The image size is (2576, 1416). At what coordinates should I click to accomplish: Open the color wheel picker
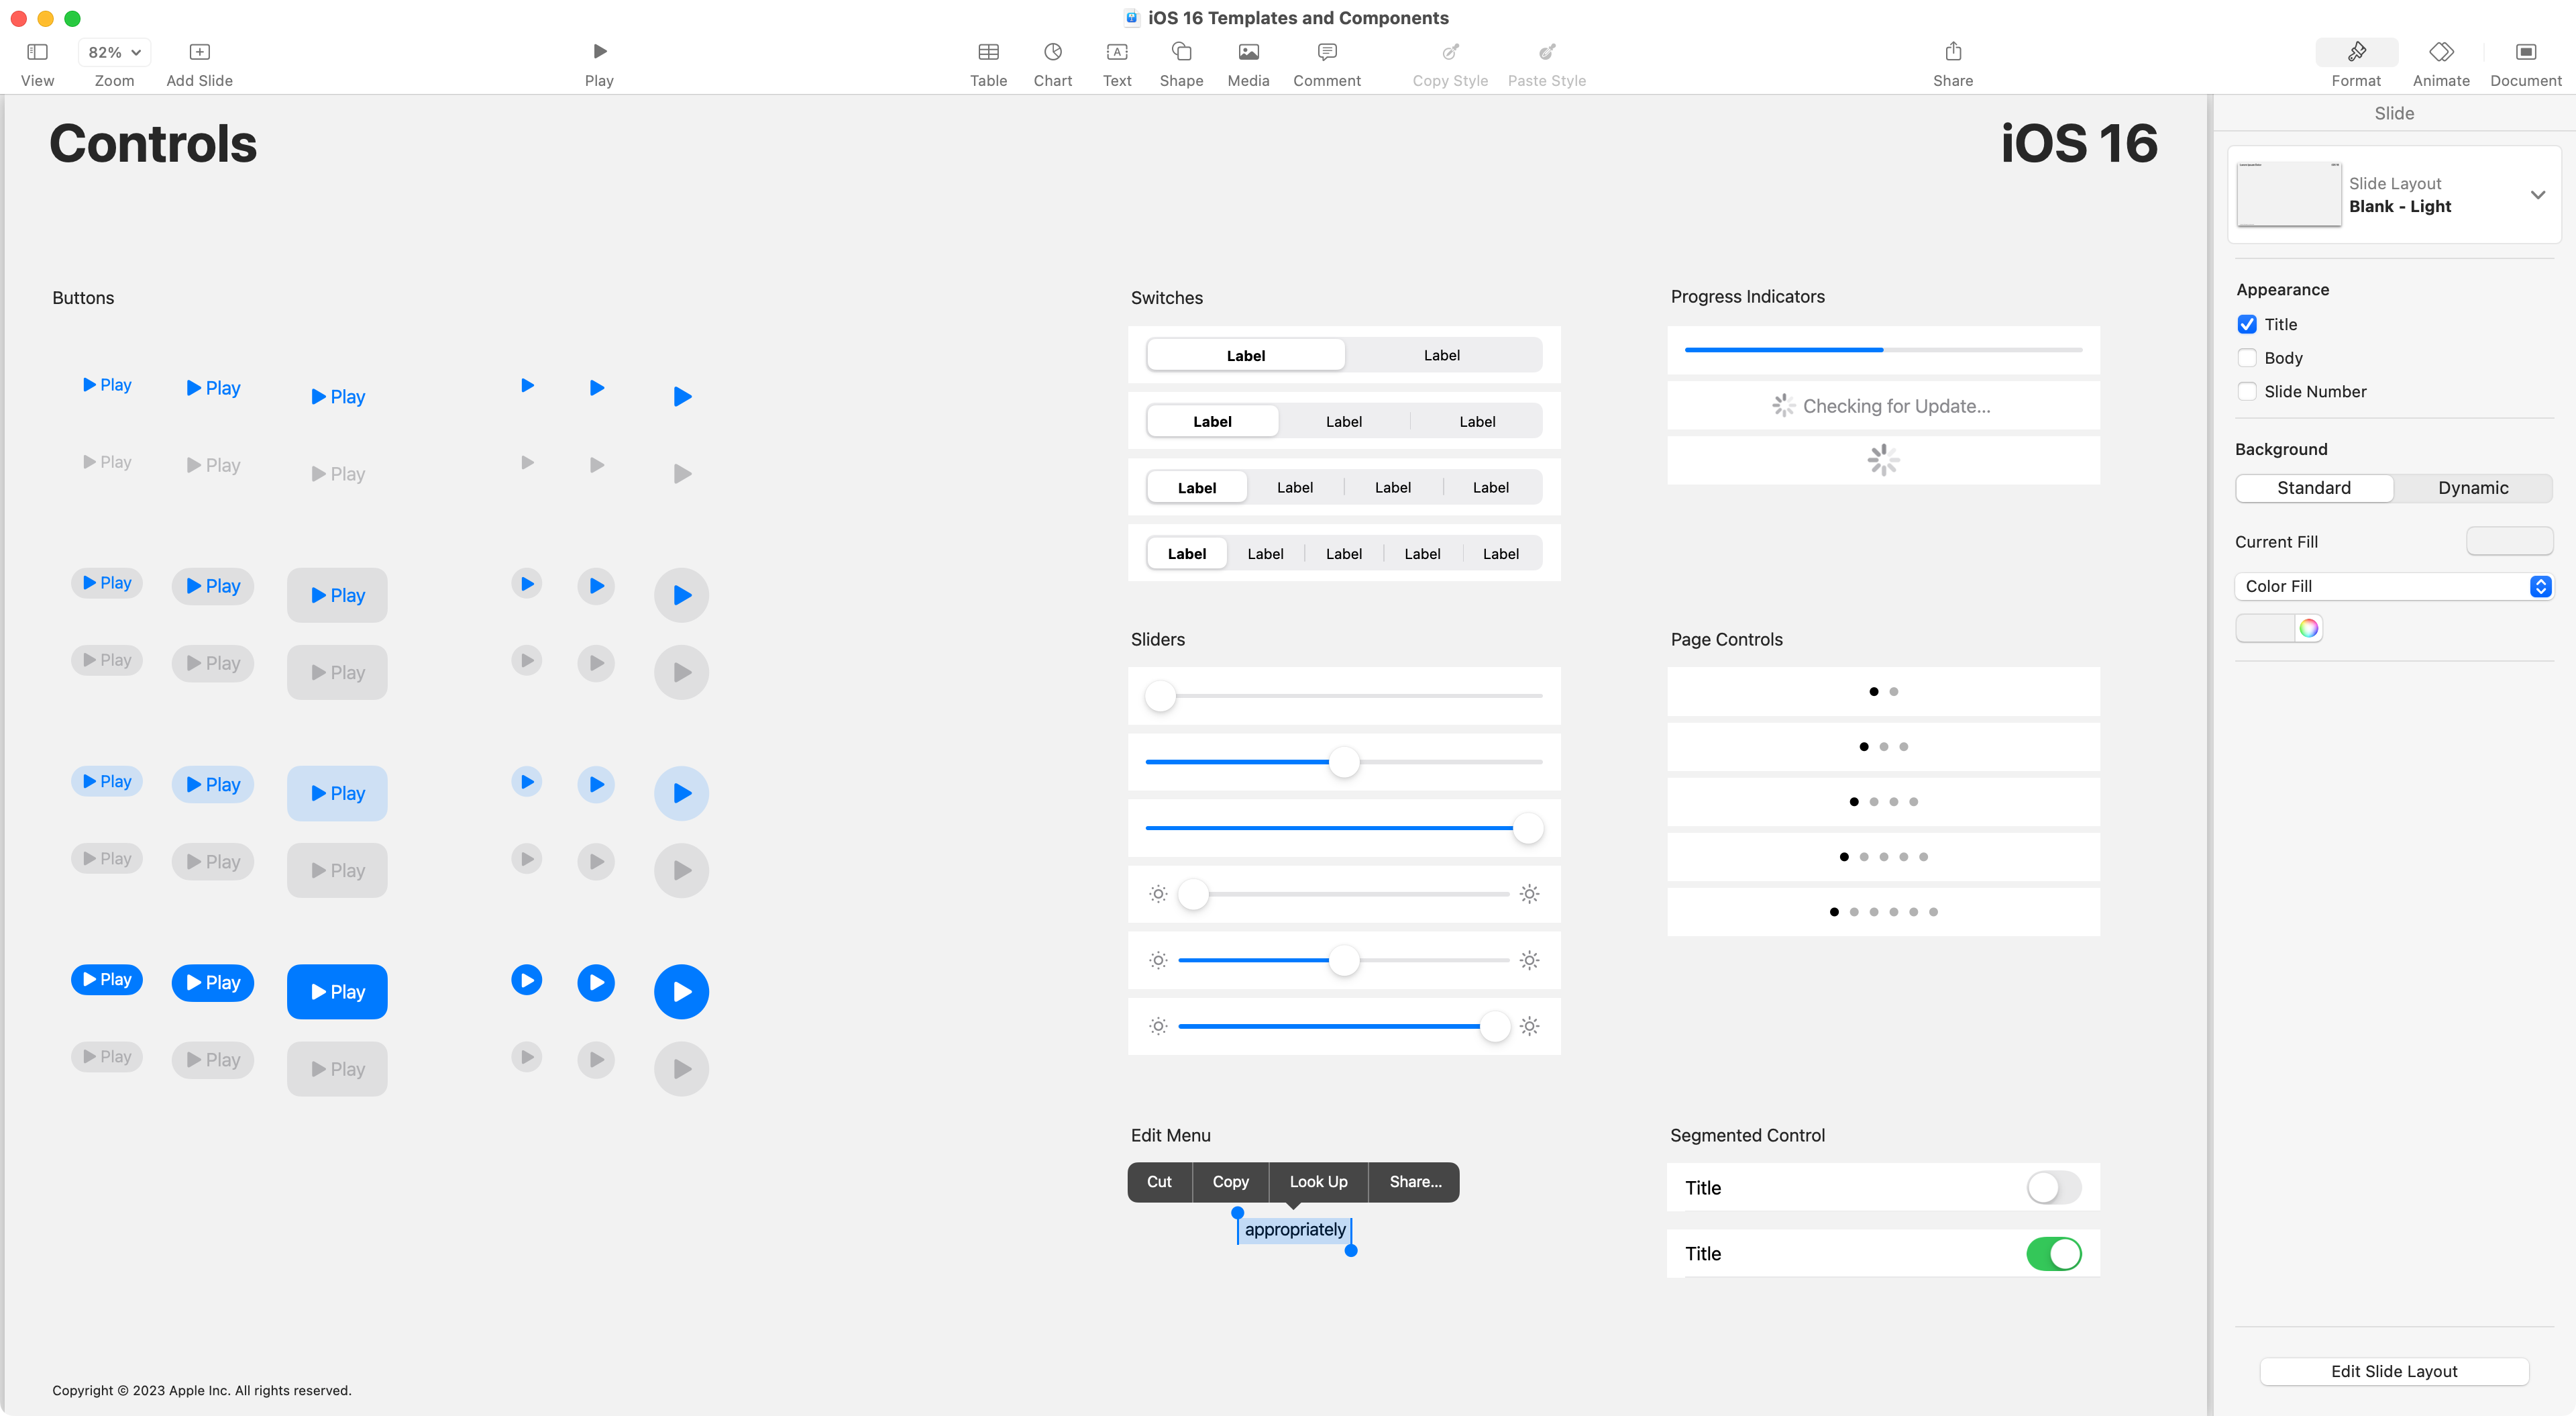click(x=2308, y=628)
